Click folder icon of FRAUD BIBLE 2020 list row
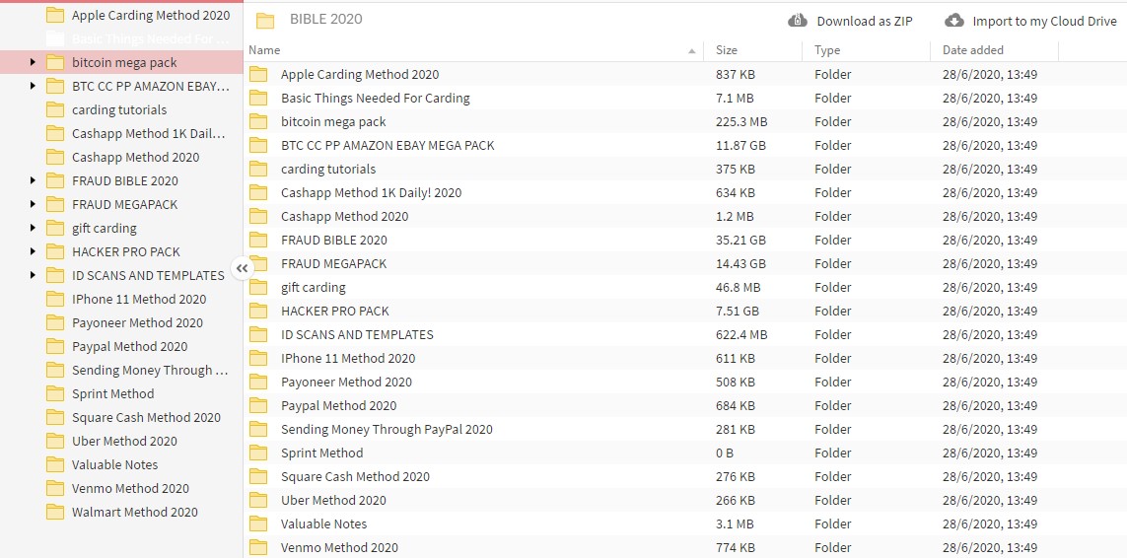Image resolution: width=1127 pixels, height=558 pixels. click(258, 241)
